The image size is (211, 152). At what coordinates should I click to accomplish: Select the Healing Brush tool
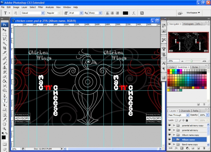tap(5, 58)
